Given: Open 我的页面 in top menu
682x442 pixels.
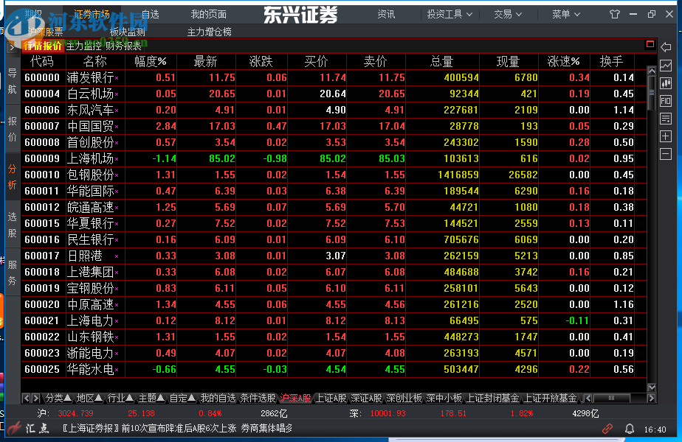Looking at the screenshot, I should click(x=208, y=14).
